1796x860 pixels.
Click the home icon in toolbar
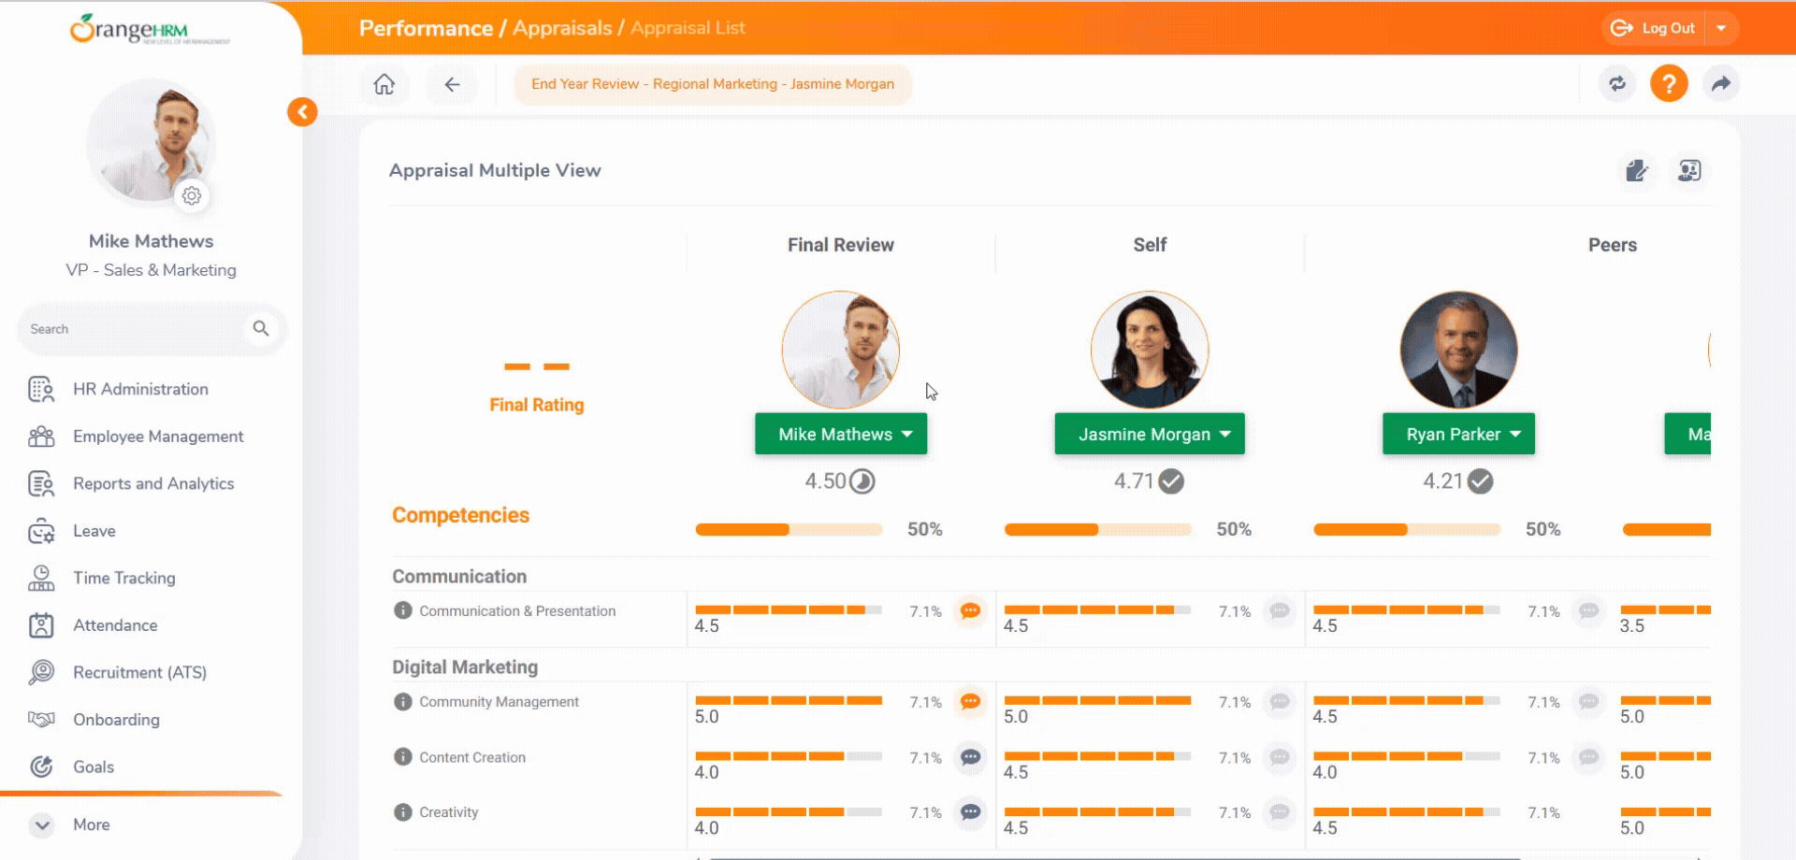click(x=384, y=84)
